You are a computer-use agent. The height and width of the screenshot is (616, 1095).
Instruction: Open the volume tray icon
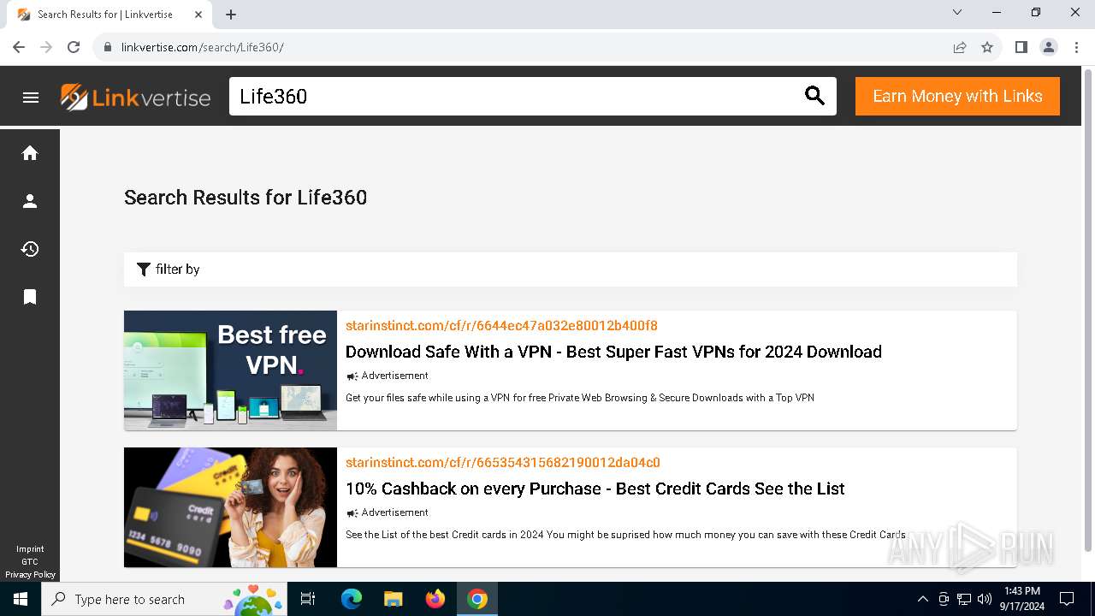pos(985,599)
